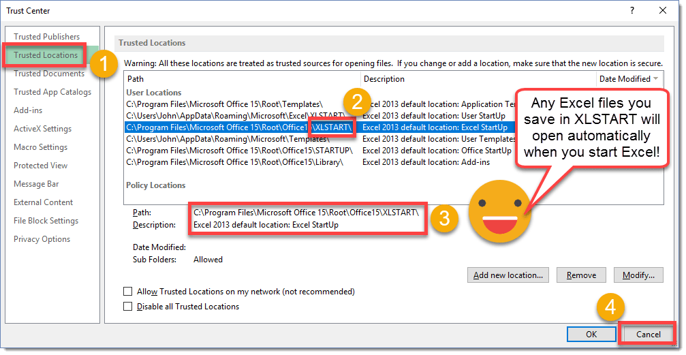Image resolution: width=686 pixels, height=355 pixels.
Task: Go to Trusted App Catalogs
Action: pyautogui.click(x=52, y=92)
